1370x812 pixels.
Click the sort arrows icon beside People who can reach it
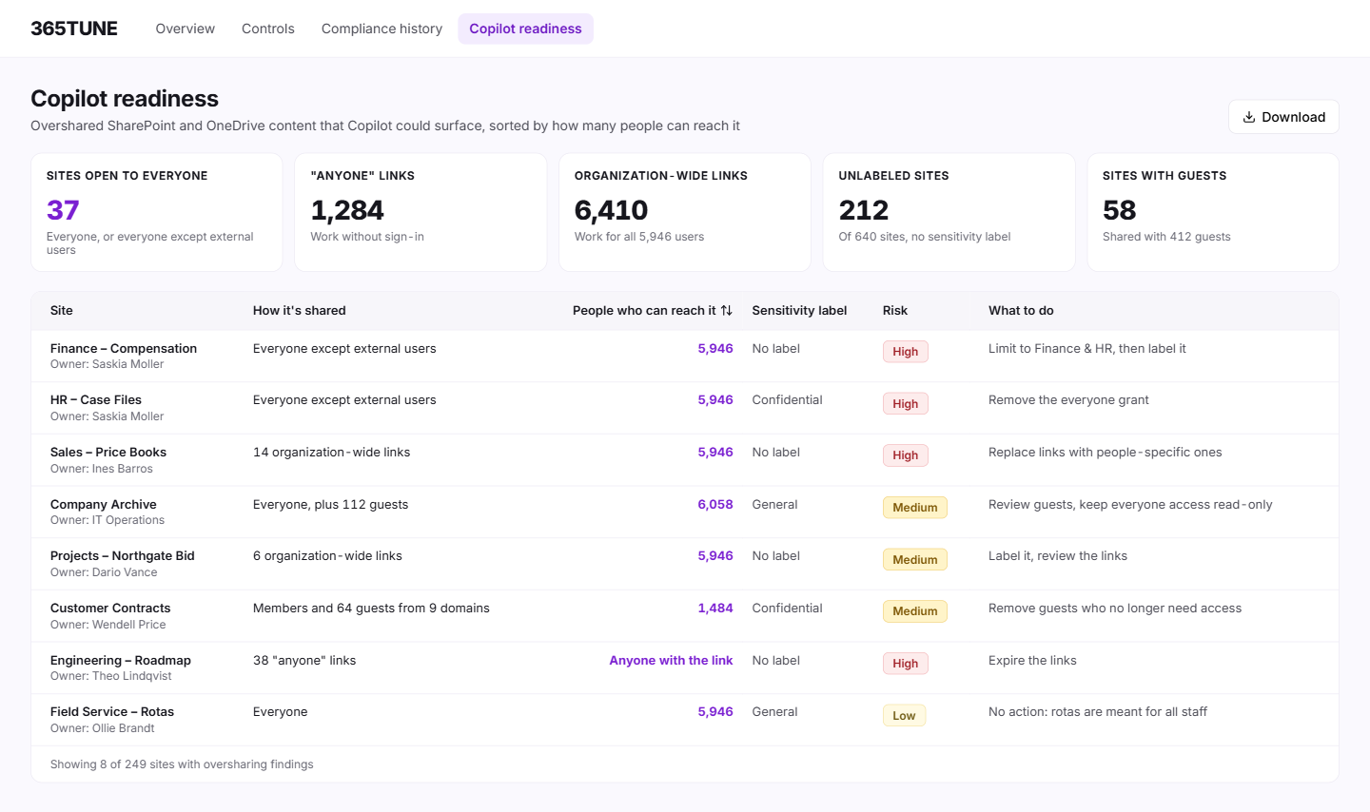(727, 311)
